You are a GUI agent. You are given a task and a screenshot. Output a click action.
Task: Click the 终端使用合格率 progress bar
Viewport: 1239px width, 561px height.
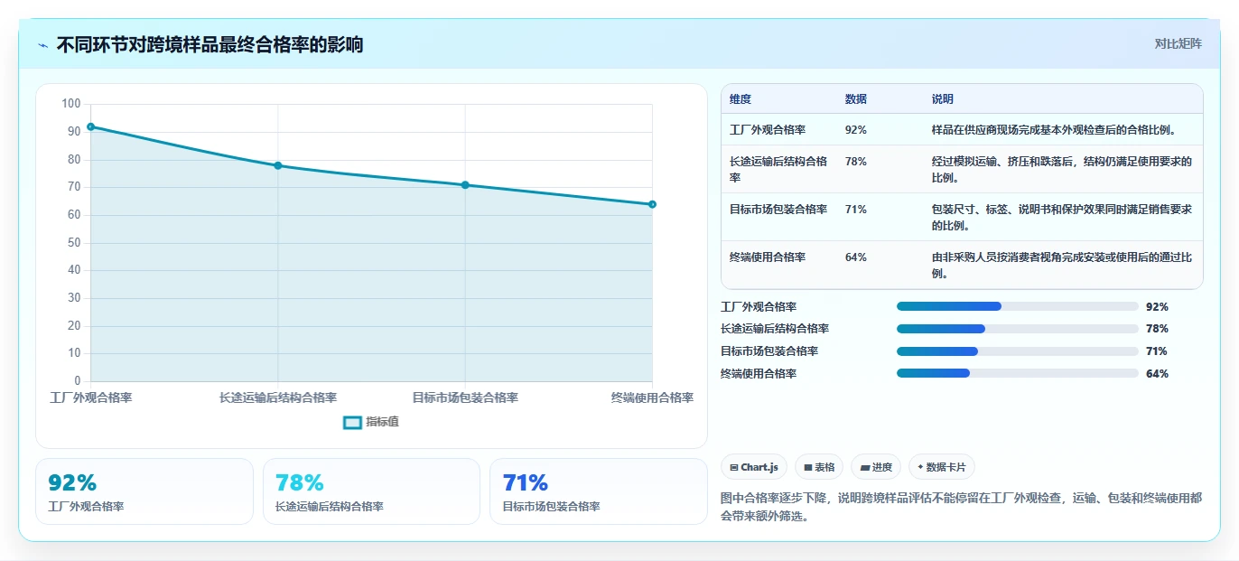click(1018, 373)
